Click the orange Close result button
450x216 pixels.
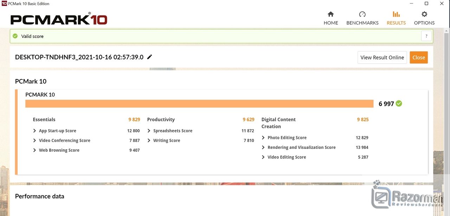(419, 58)
